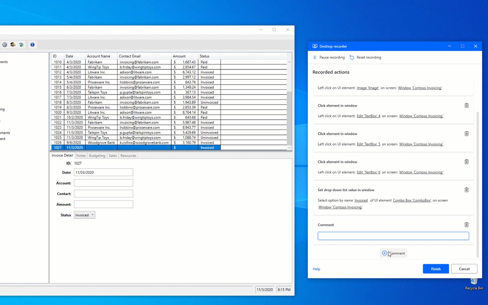The width and height of the screenshot is (488, 305).
Task: Open the Status dropdown showing Invoiced
Action: click(85, 215)
